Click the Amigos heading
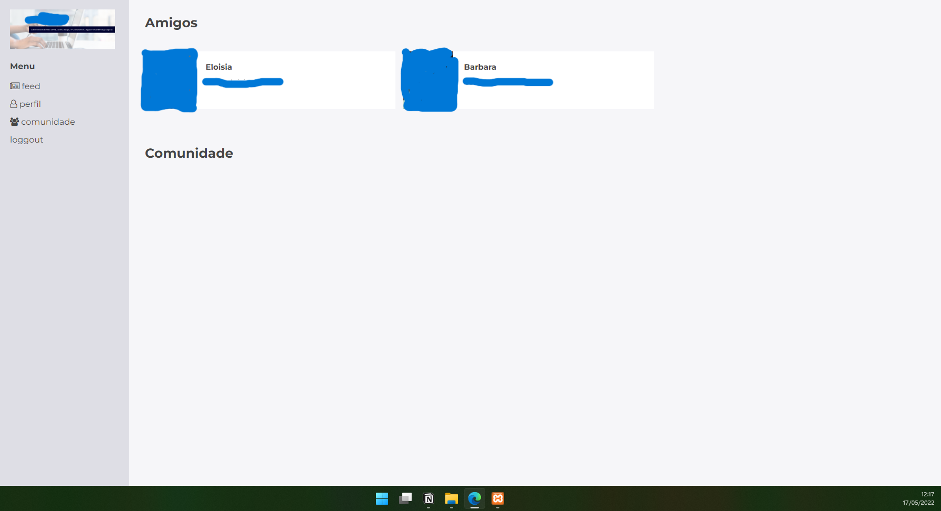Image resolution: width=941 pixels, height=511 pixels. [x=171, y=23]
